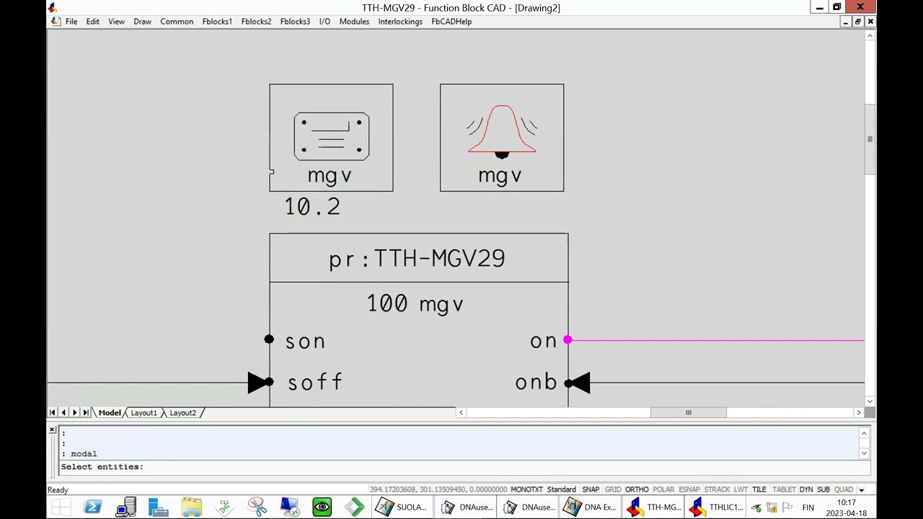Toggle QUAD in the status bar
This screenshot has height=519, width=923.
[844, 489]
